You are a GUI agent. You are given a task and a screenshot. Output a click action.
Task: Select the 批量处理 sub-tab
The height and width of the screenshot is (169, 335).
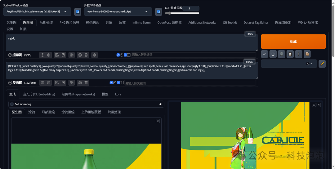[114, 112]
